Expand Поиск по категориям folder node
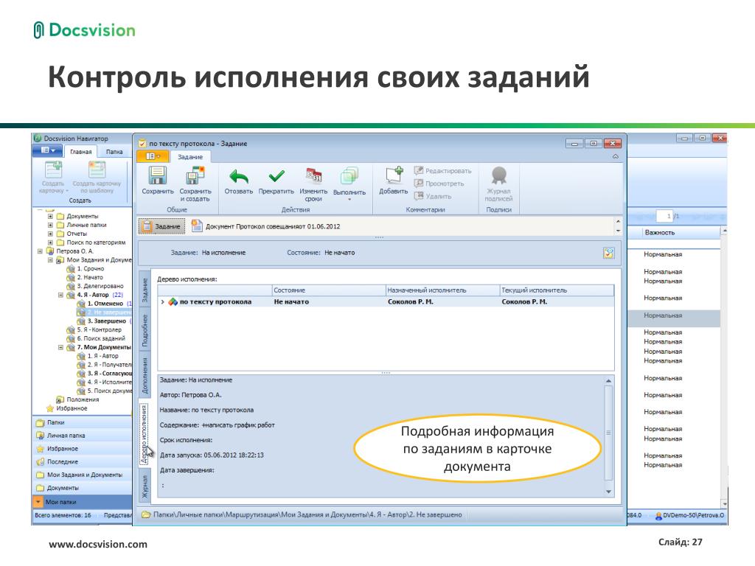The width and height of the screenshot is (755, 566). (x=50, y=242)
